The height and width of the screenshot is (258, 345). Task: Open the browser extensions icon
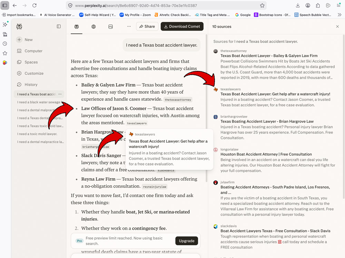tap(318, 6)
